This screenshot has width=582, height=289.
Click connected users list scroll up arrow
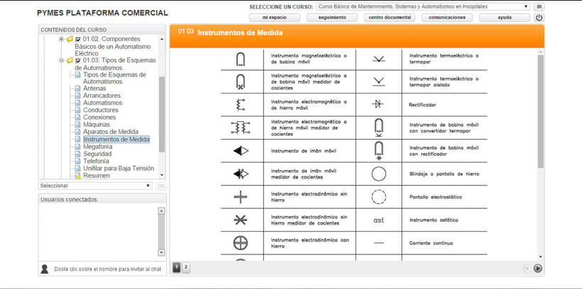tap(161, 211)
